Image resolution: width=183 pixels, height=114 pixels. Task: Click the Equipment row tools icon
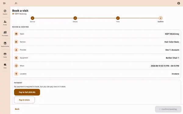point(16,58)
